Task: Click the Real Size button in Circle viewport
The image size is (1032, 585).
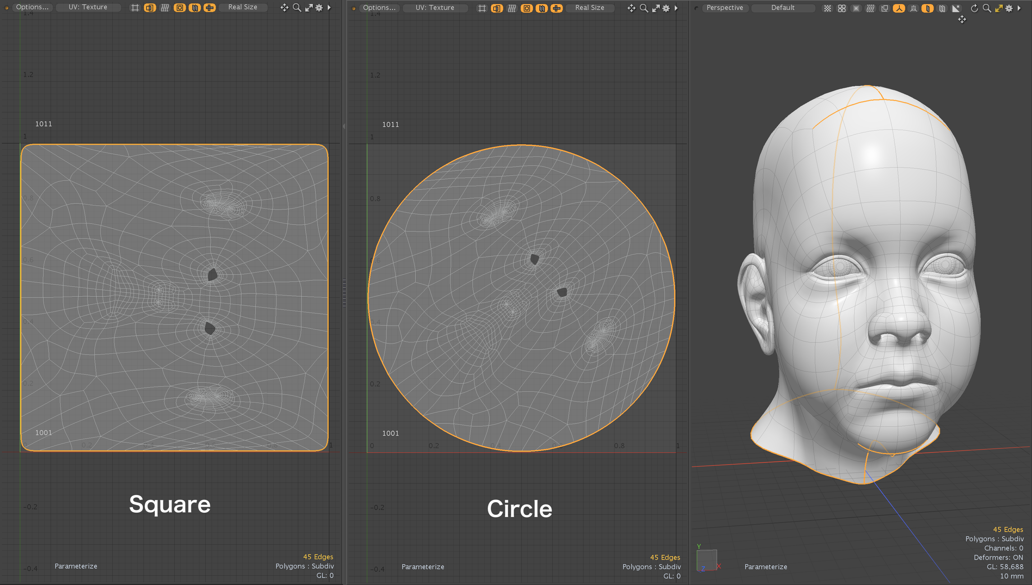Action: (590, 8)
